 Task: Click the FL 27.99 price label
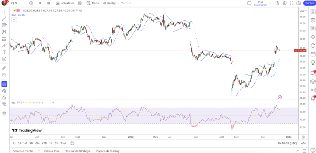coord(300,51)
